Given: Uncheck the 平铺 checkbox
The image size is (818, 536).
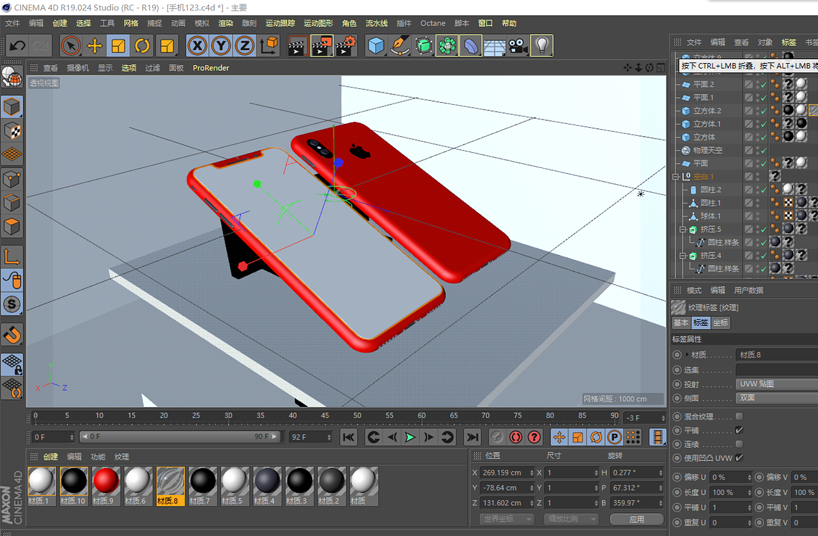Looking at the screenshot, I should coord(739,431).
